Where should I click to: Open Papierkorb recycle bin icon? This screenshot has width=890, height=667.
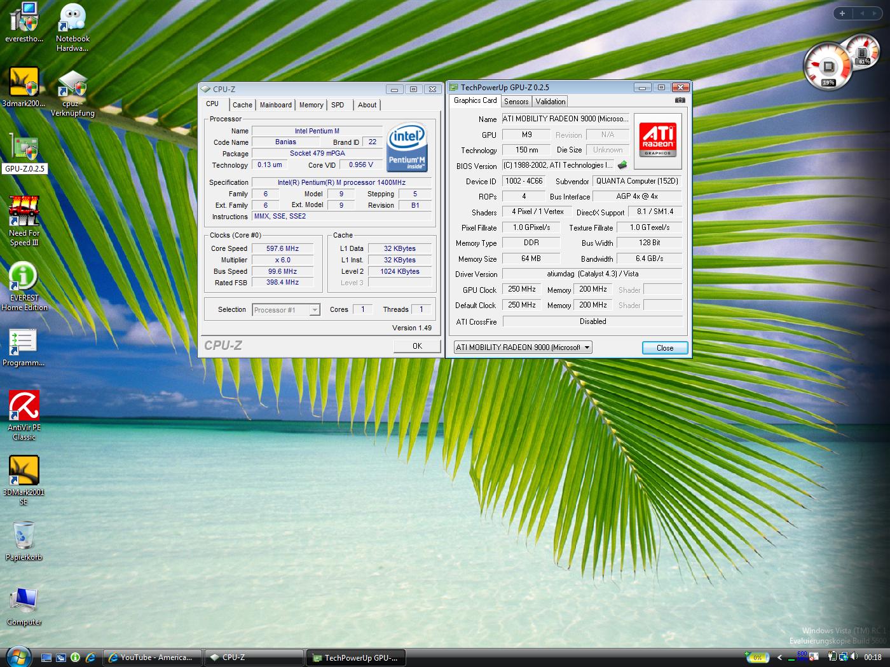24,536
